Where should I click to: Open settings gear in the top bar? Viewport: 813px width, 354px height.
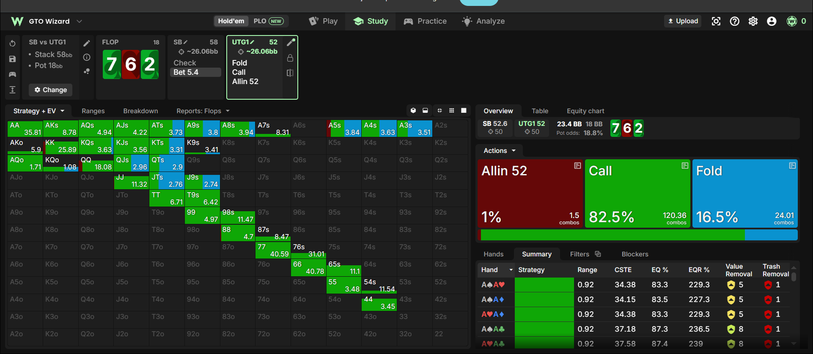[753, 21]
